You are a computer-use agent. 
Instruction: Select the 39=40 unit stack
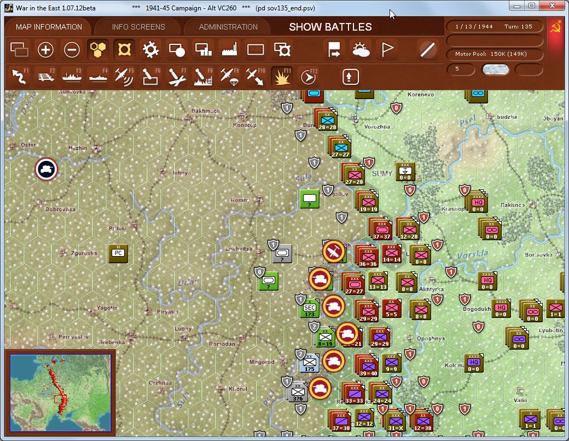tap(368, 367)
